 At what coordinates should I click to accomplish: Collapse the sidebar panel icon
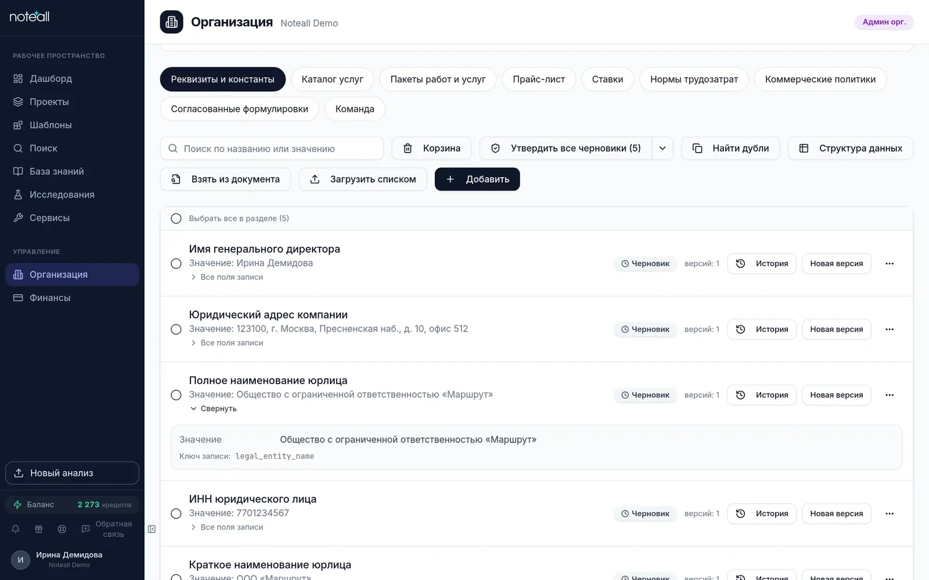pos(152,529)
